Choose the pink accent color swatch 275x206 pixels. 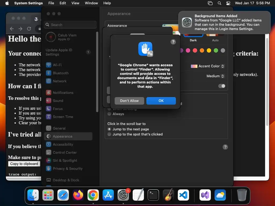(x=188, y=51)
